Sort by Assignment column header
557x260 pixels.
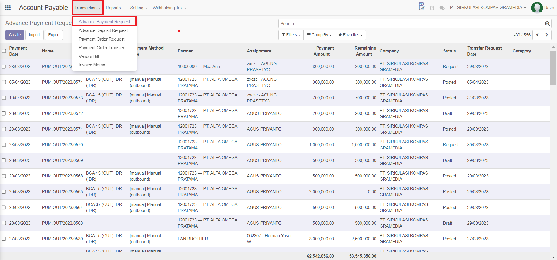[259, 51]
